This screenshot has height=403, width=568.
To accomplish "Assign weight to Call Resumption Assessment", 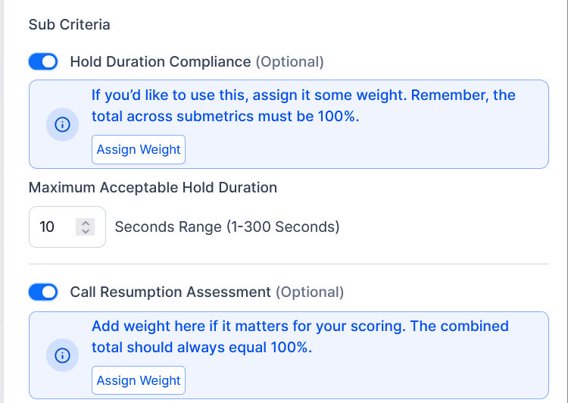I will (139, 380).
